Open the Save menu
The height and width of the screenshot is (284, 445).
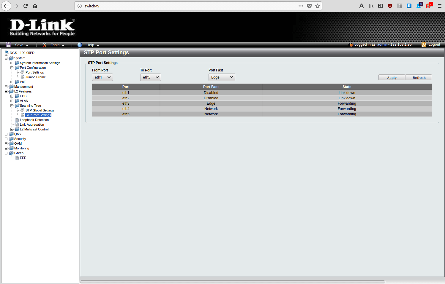[x=19, y=45]
